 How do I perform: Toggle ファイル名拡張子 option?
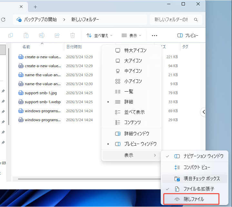[x=195, y=189]
